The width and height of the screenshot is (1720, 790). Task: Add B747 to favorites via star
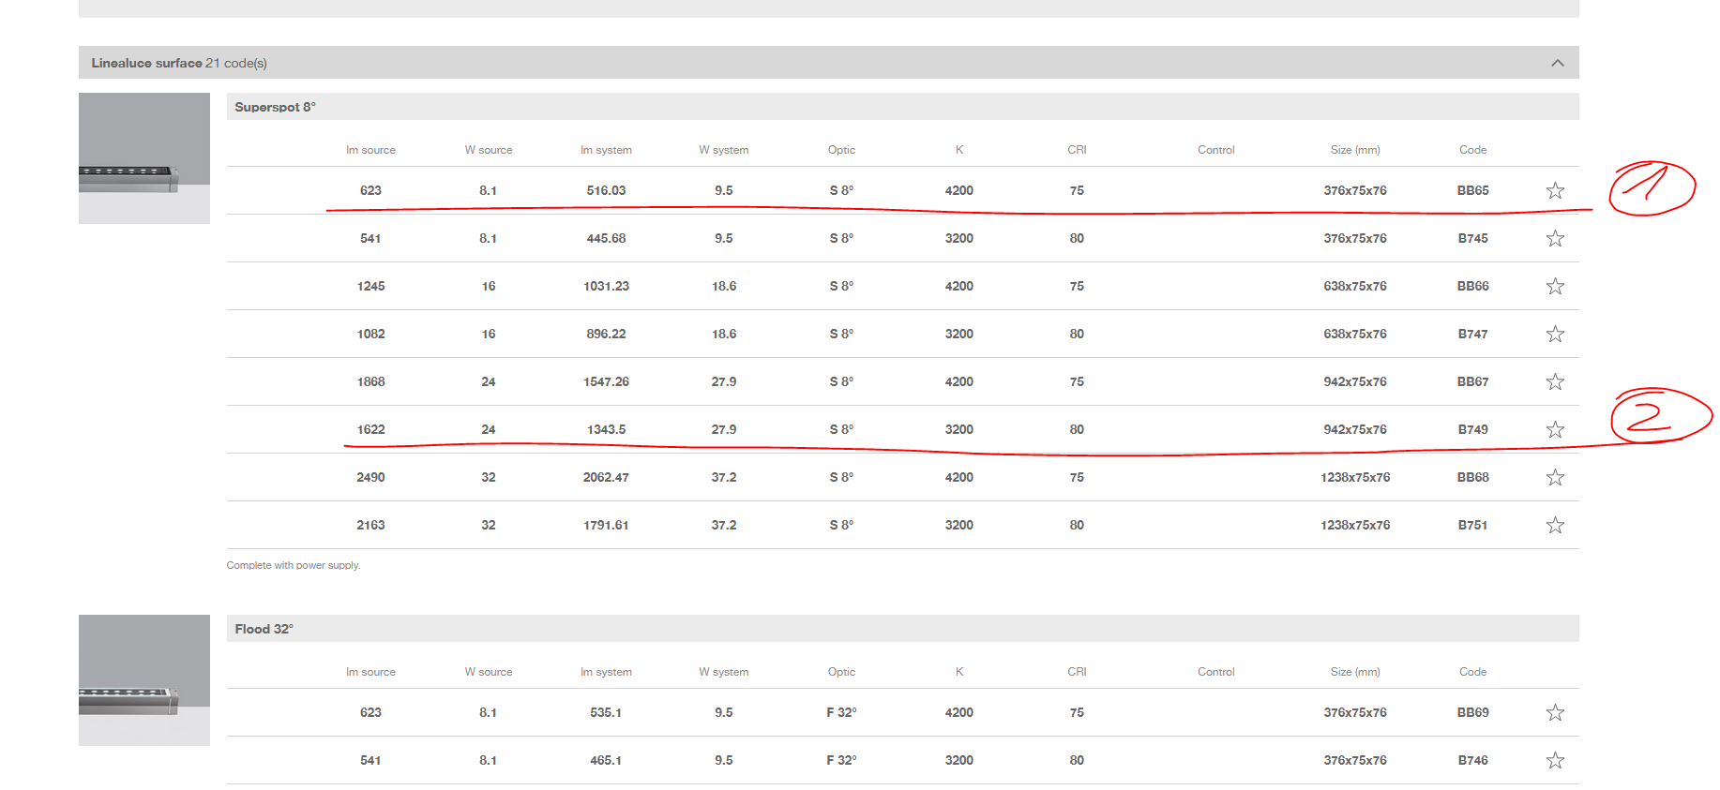point(1554,334)
